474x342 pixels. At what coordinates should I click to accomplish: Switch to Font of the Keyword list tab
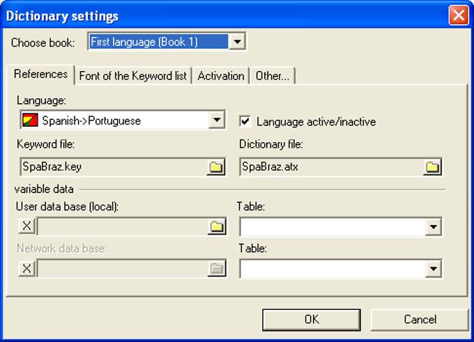132,76
